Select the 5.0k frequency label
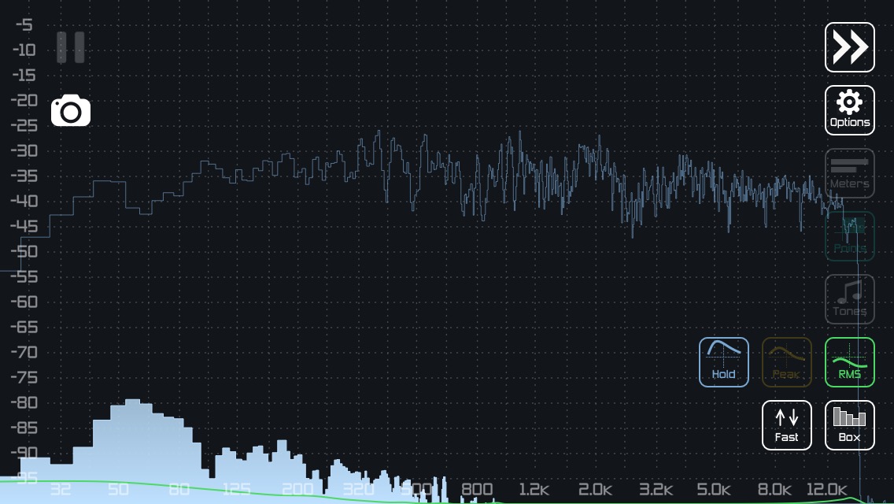 tap(714, 489)
